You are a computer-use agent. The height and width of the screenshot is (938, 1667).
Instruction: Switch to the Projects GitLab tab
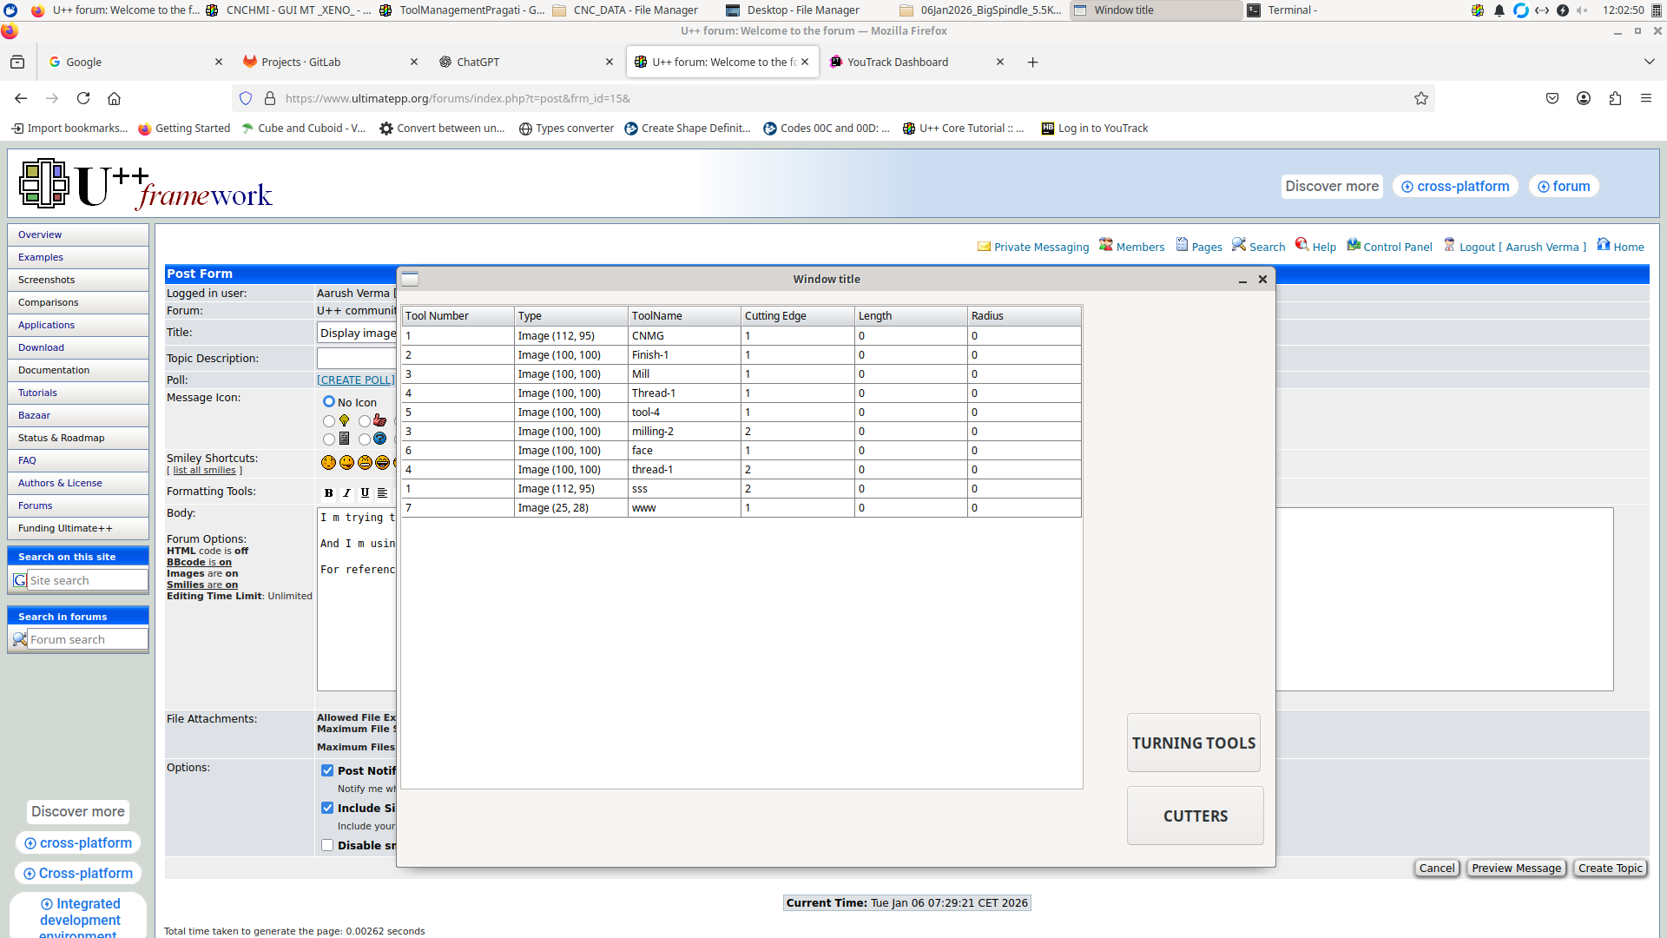301,62
